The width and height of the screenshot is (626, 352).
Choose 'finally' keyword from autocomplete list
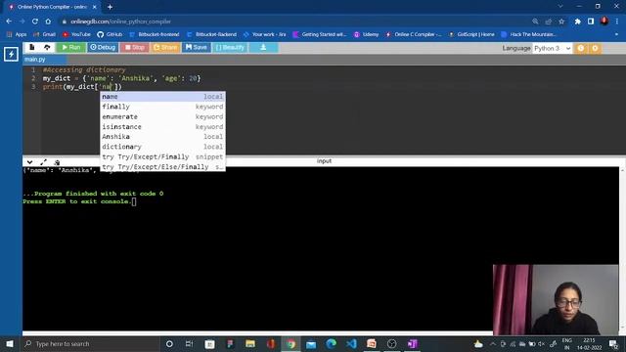(162, 107)
